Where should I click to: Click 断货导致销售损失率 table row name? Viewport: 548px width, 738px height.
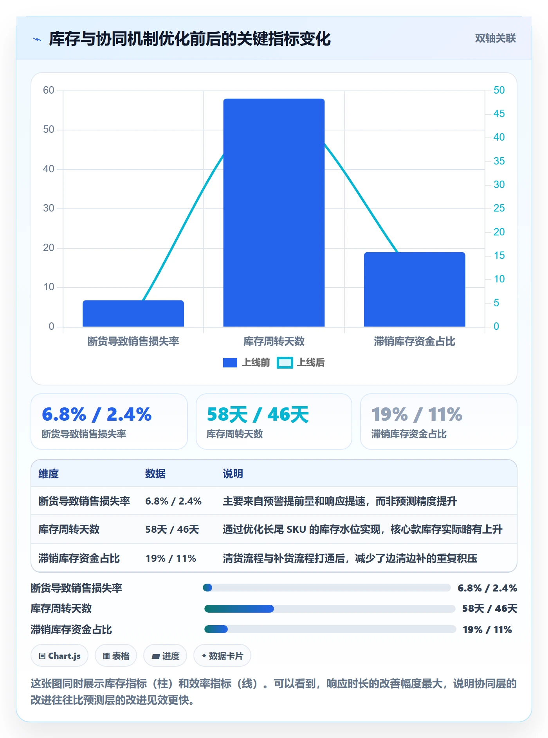(84, 501)
